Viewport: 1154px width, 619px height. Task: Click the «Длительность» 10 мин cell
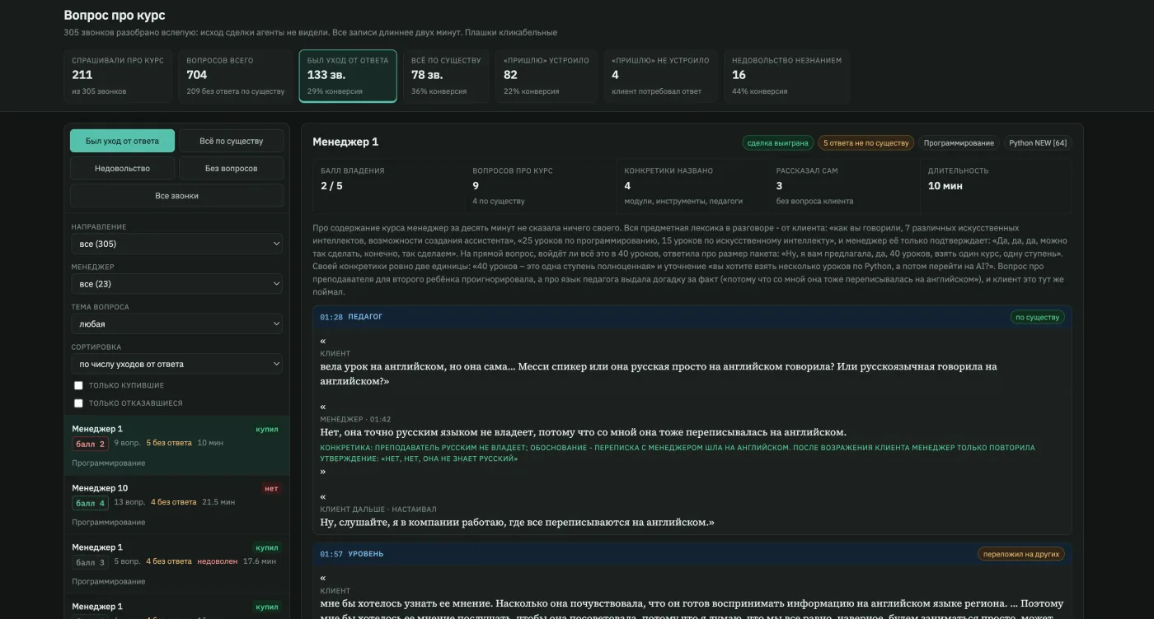tap(996, 186)
